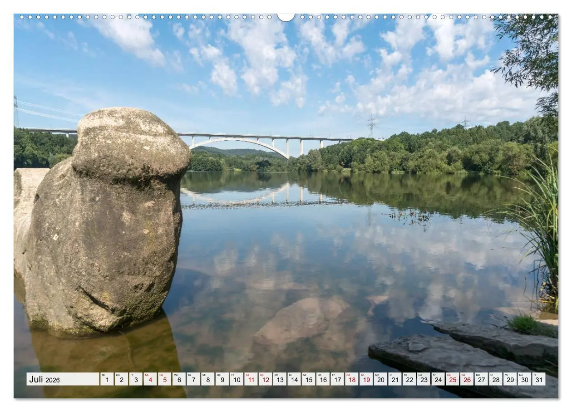Choose day 29 in the date row
The image size is (572, 412).
(x=509, y=379)
